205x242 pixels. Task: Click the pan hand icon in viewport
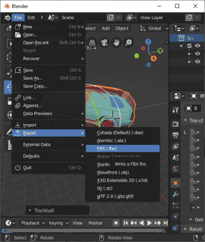(116, 42)
